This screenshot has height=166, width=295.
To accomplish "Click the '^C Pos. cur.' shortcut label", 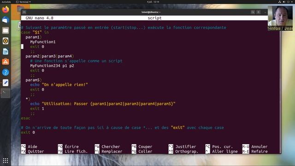I will 219,147.
